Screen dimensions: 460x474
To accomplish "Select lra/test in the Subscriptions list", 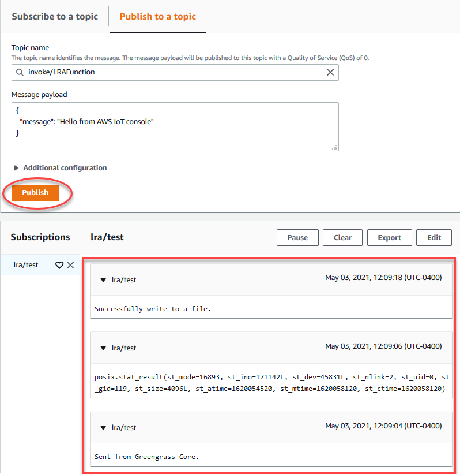I will (x=26, y=264).
